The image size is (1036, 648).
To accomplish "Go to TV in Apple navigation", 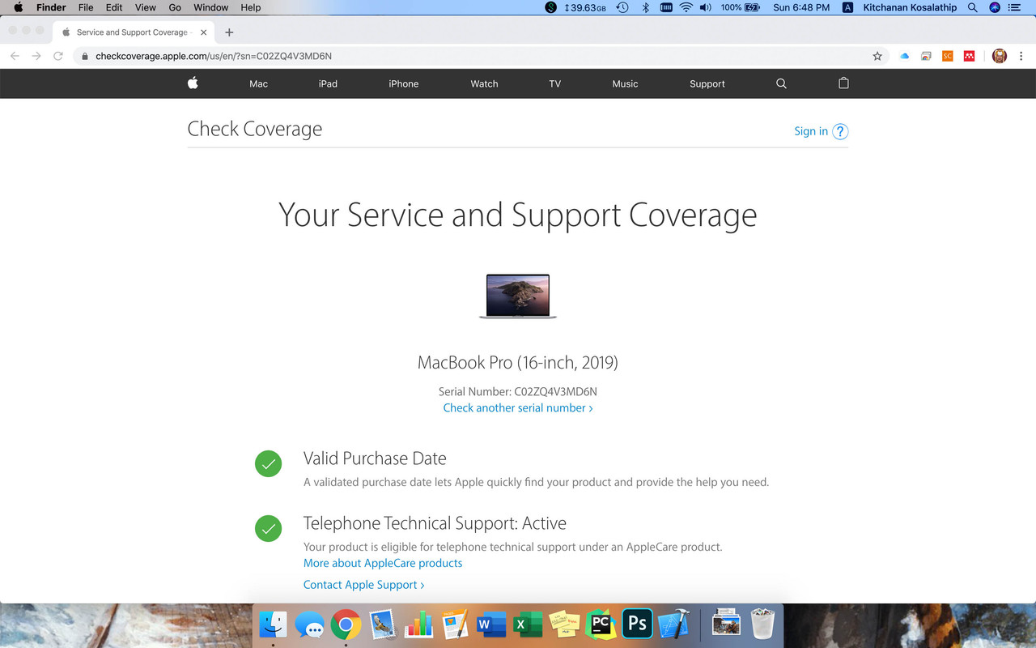I will pyautogui.click(x=554, y=83).
